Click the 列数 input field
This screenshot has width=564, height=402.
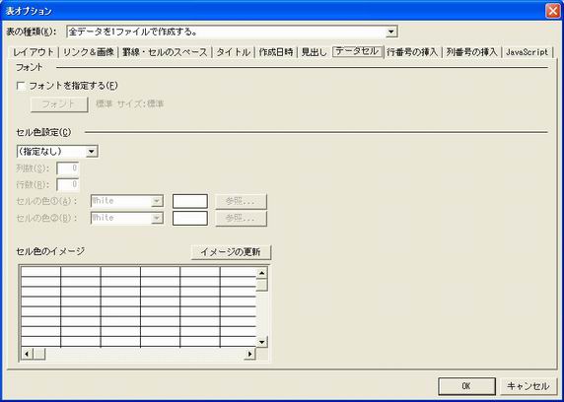pyautogui.click(x=68, y=168)
